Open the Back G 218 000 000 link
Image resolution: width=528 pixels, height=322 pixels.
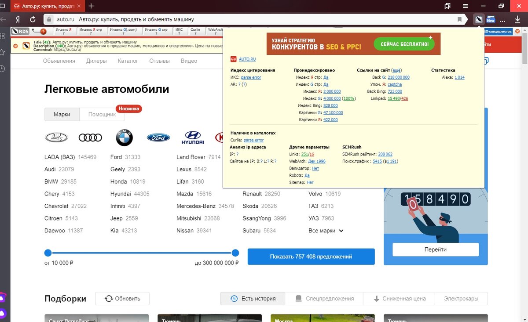(399, 77)
